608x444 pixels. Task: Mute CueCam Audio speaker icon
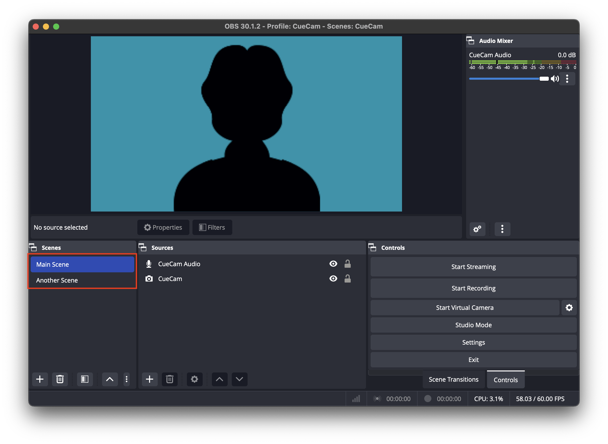pyautogui.click(x=555, y=79)
